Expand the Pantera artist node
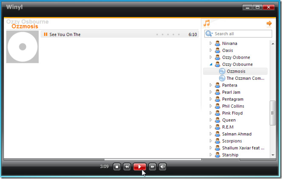The height and width of the screenshot is (179, 282). (211, 85)
